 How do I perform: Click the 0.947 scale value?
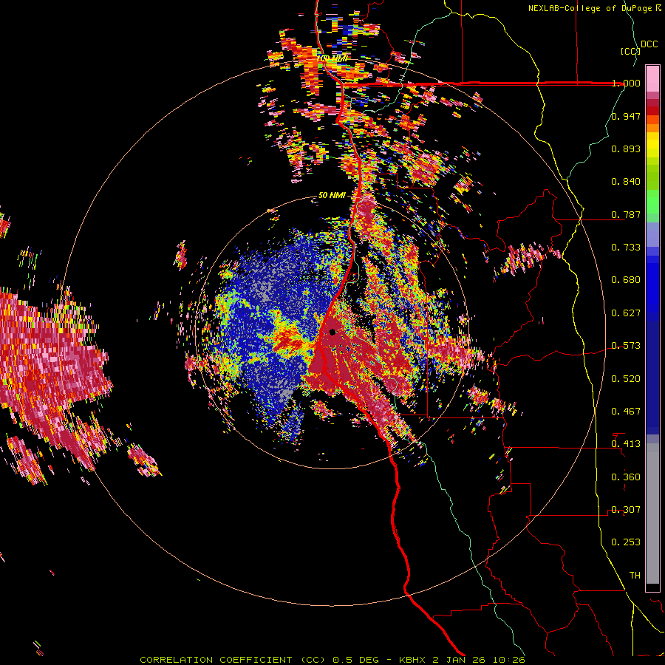(626, 116)
